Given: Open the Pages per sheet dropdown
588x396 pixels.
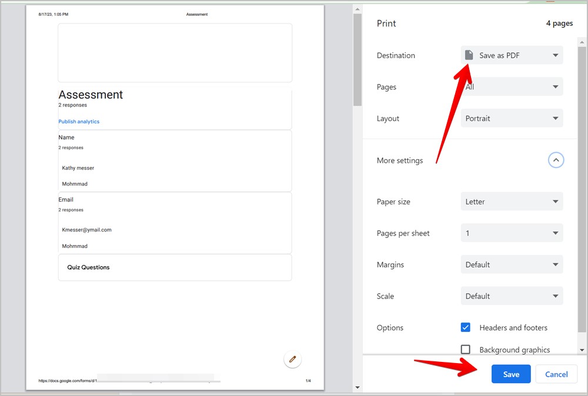Looking at the screenshot, I should click(x=512, y=233).
